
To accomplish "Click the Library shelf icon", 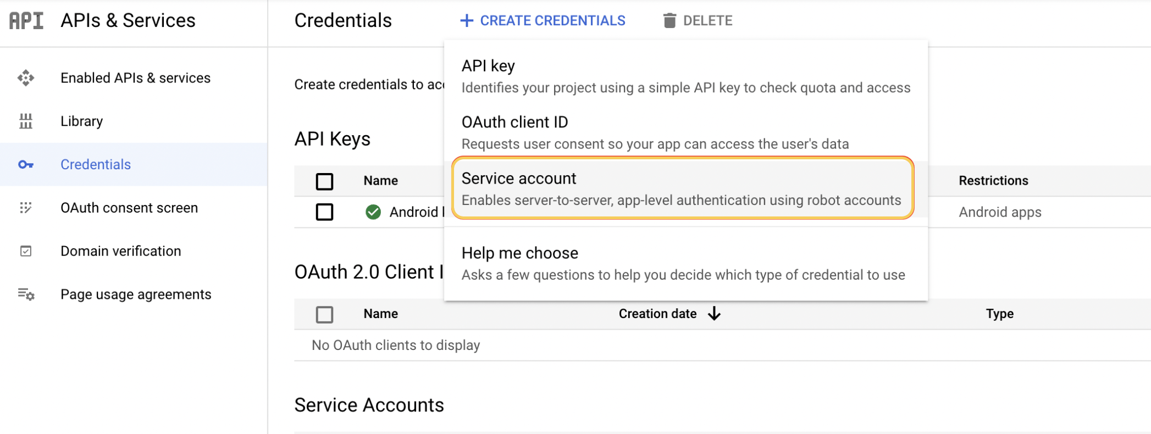I will (26, 121).
